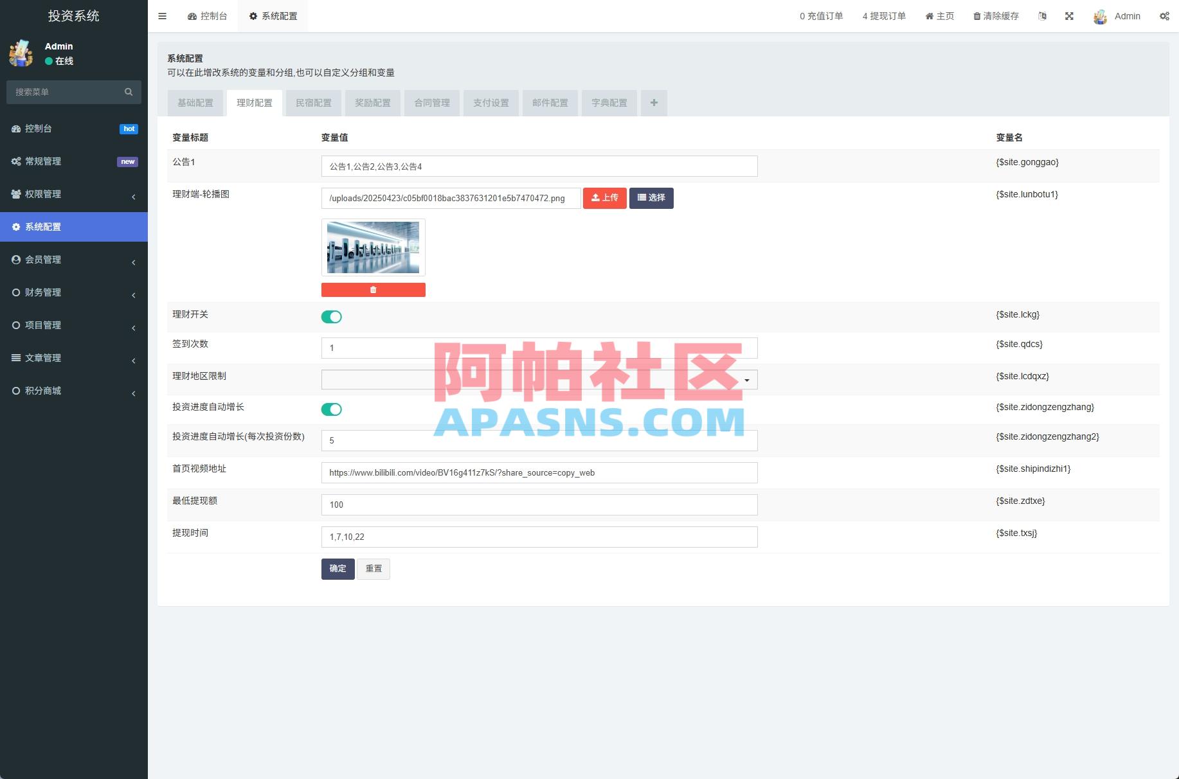Select the 积分商城 sidebar item
The width and height of the screenshot is (1179, 779).
(42, 391)
